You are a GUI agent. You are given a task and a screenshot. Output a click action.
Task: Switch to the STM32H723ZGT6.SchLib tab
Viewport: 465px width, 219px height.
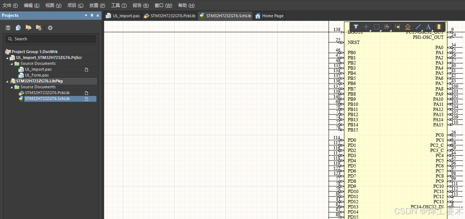tap(225, 16)
